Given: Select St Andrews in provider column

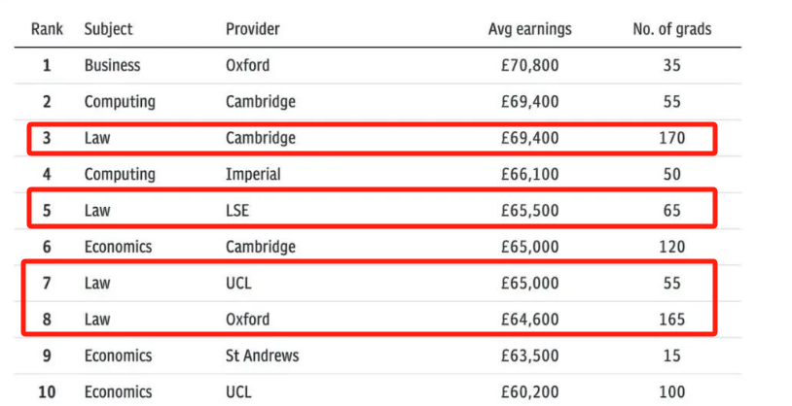Looking at the screenshot, I should (x=262, y=356).
